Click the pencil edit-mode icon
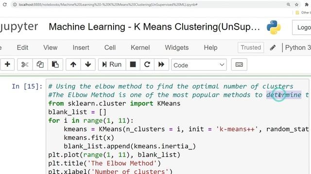311x174 pixels. (273, 47)
